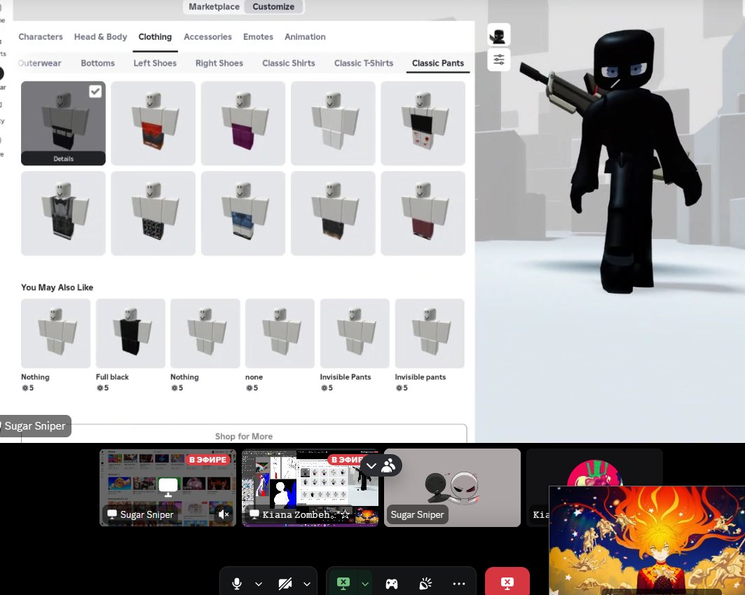
Task: Equip the black pants with orange cuffs
Action: (x=333, y=213)
